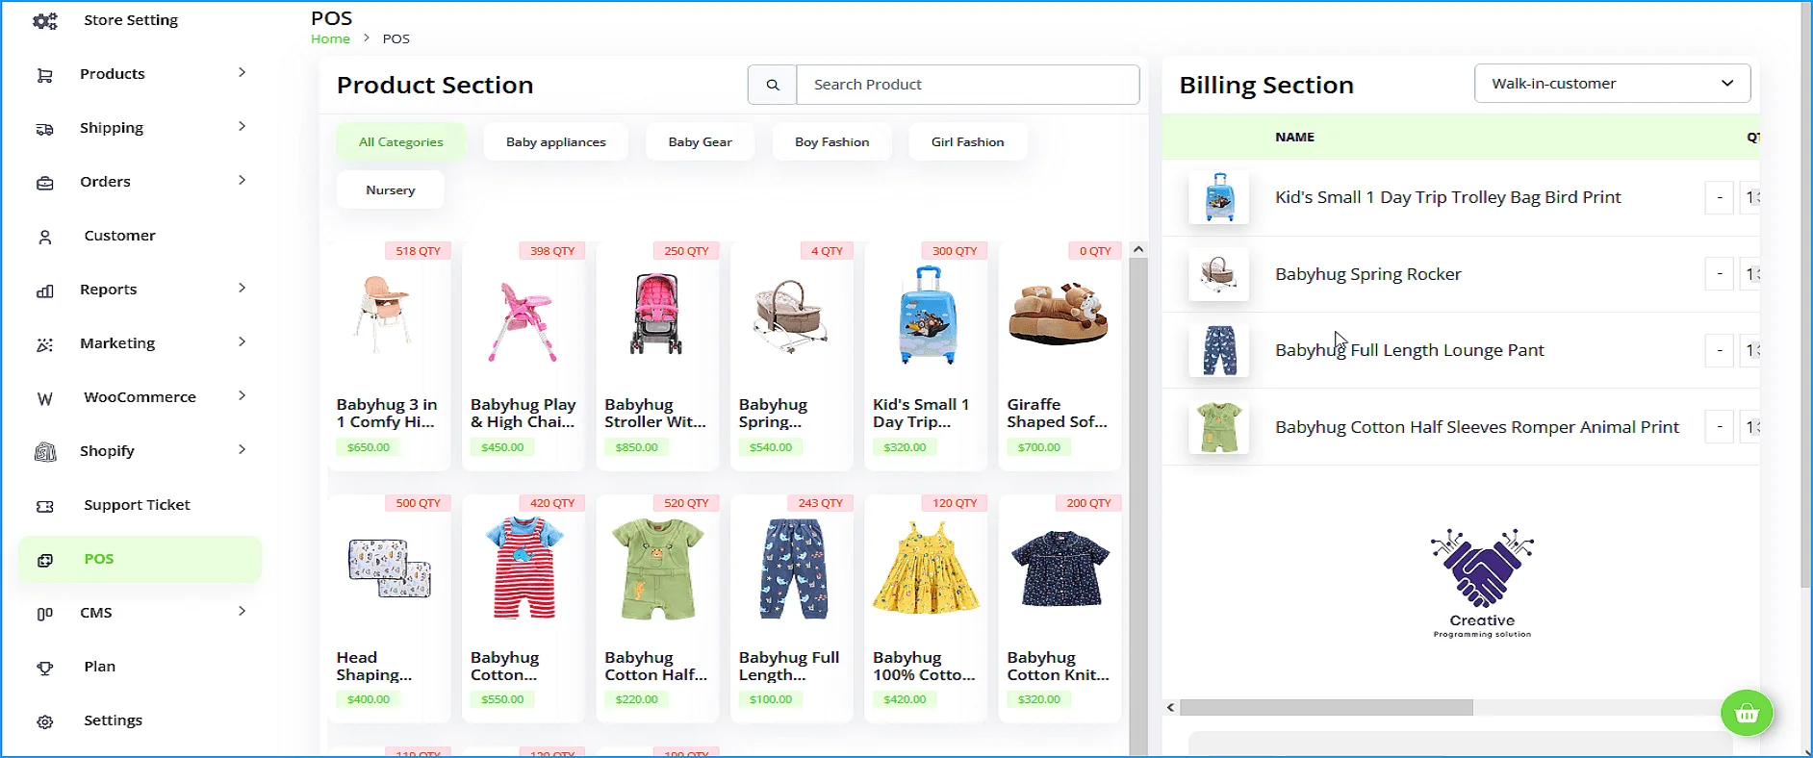Image resolution: width=1813 pixels, height=758 pixels.
Task: Open the Plan menu item
Action: 99,667
